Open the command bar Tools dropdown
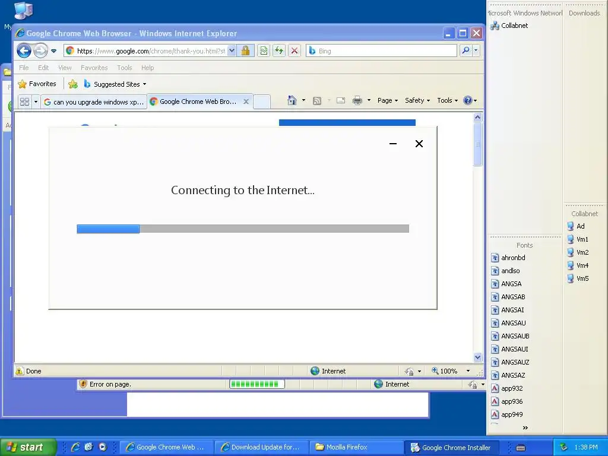Viewport: 608px width, 456px height. 448,100
